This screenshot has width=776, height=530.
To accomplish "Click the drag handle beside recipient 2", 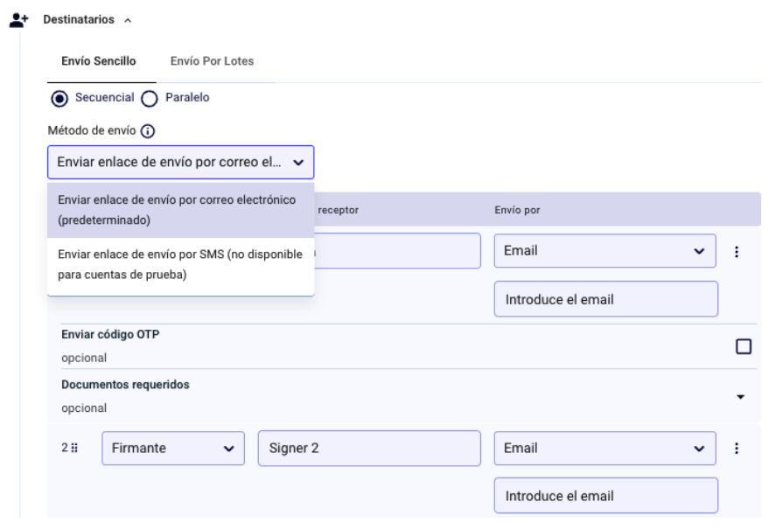I will tap(74, 448).
